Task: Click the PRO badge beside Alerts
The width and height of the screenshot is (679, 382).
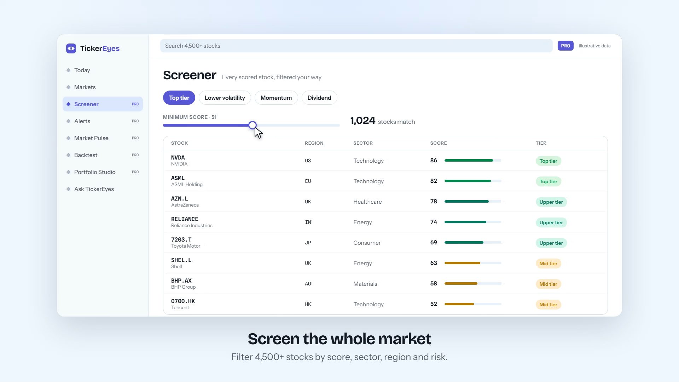Action: pyautogui.click(x=135, y=121)
